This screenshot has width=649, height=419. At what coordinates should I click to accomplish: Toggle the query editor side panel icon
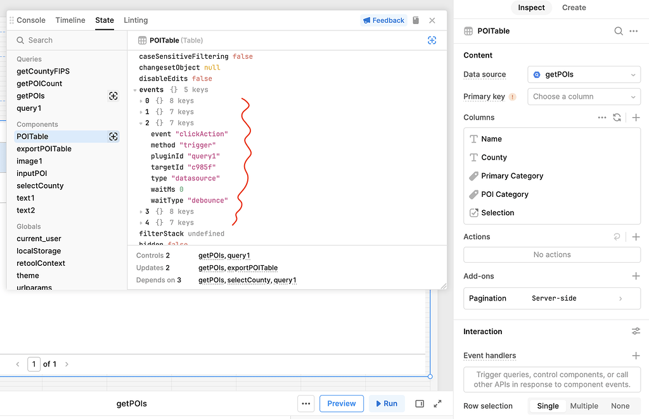(420, 404)
